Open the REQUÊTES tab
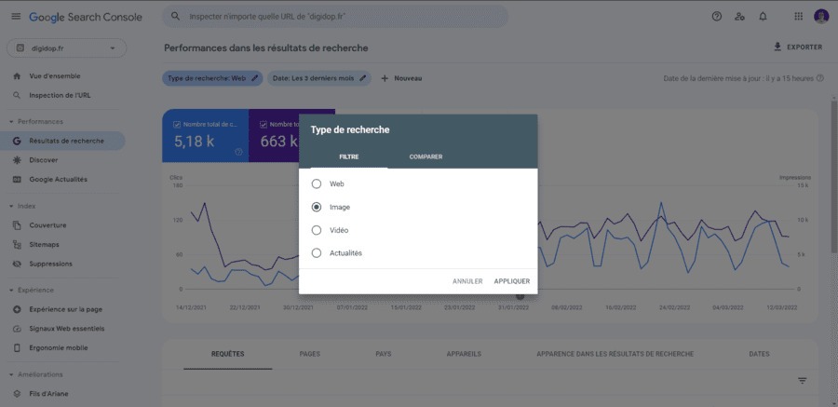Image resolution: width=838 pixels, height=407 pixels. (x=228, y=354)
